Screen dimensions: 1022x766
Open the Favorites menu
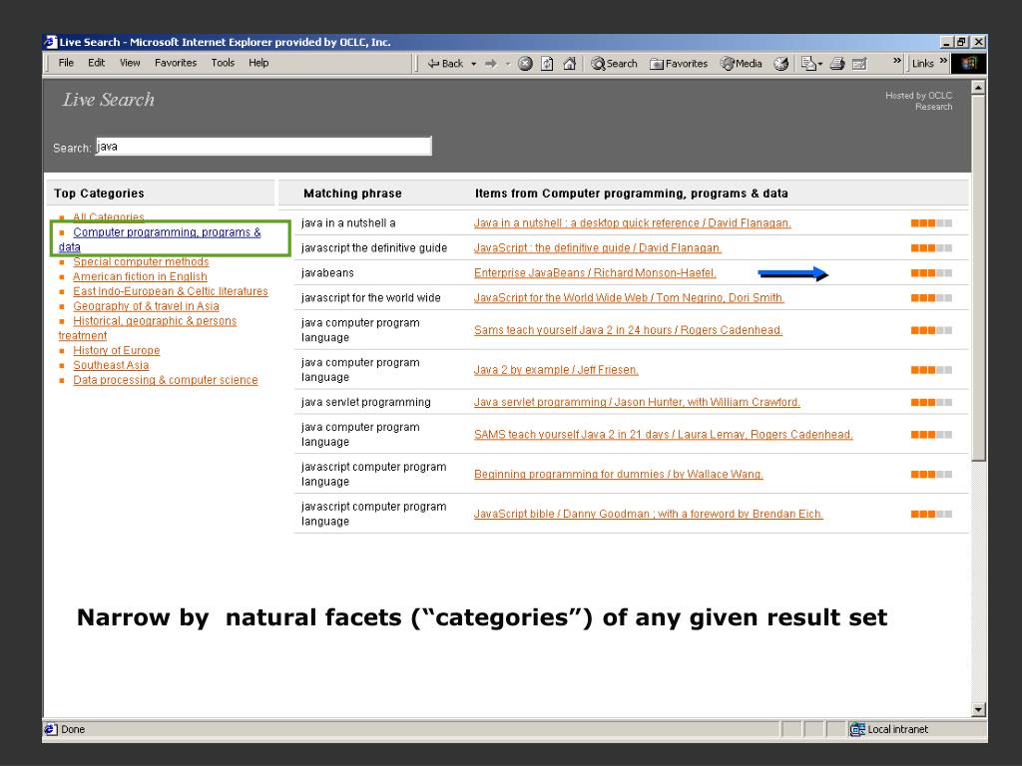coord(176,63)
